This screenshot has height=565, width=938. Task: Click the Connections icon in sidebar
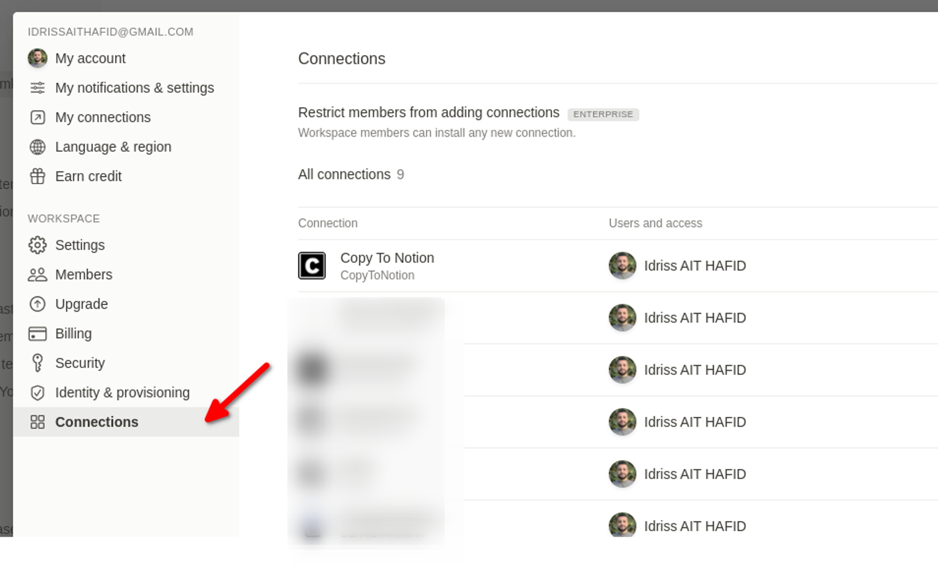click(x=38, y=422)
